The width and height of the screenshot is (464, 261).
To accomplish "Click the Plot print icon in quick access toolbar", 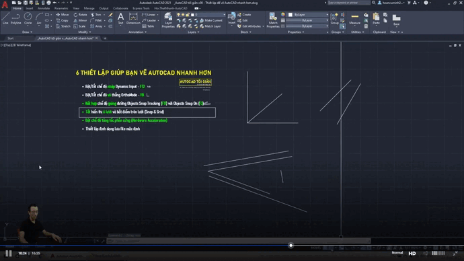I will [x=48, y=3].
